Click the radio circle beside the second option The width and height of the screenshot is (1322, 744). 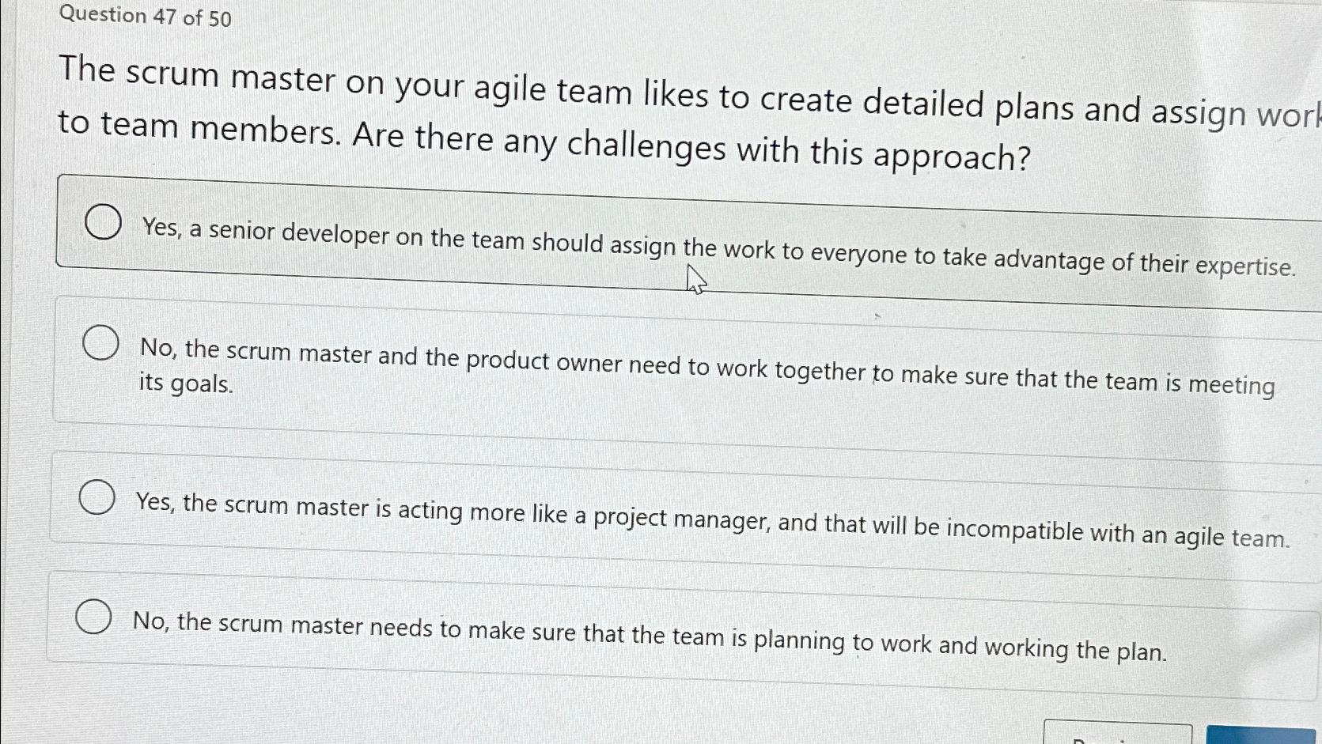pyautogui.click(x=100, y=342)
